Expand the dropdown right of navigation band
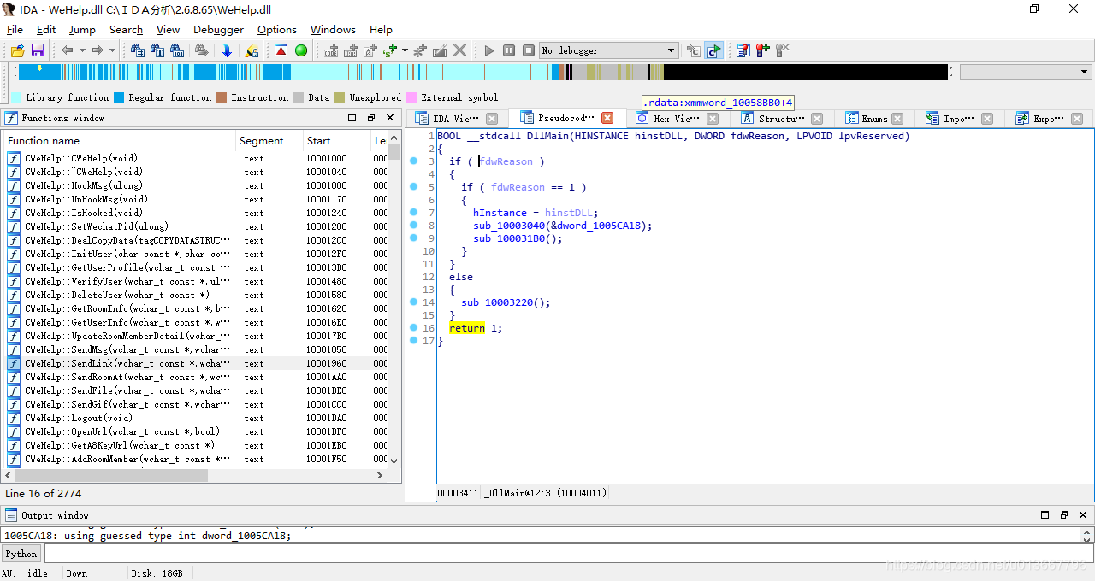The height and width of the screenshot is (581, 1095). (1025, 73)
